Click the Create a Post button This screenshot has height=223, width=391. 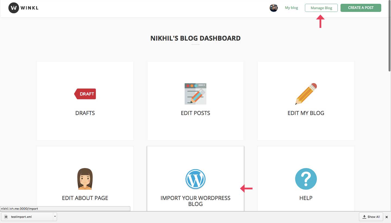[361, 8]
